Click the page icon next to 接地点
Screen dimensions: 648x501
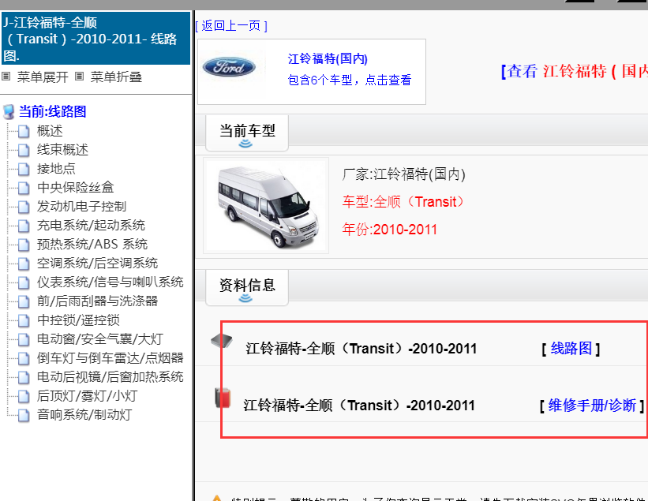[24, 169]
